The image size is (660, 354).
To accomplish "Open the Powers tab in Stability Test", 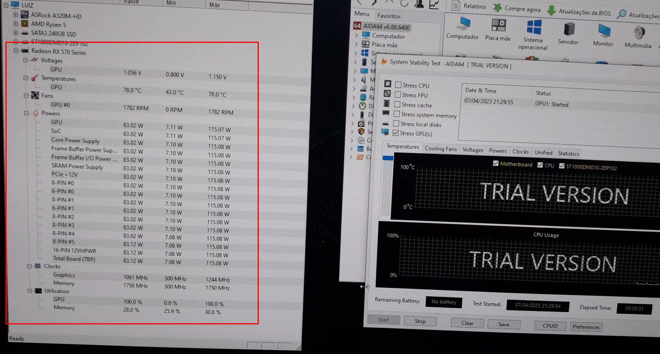I will pos(498,151).
